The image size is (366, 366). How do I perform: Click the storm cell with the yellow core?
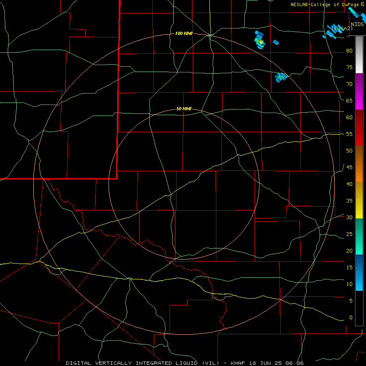pyautogui.click(x=259, y=40)
